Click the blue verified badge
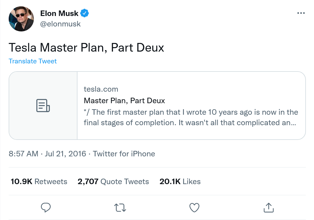314x220 pixels. point(85,13)
